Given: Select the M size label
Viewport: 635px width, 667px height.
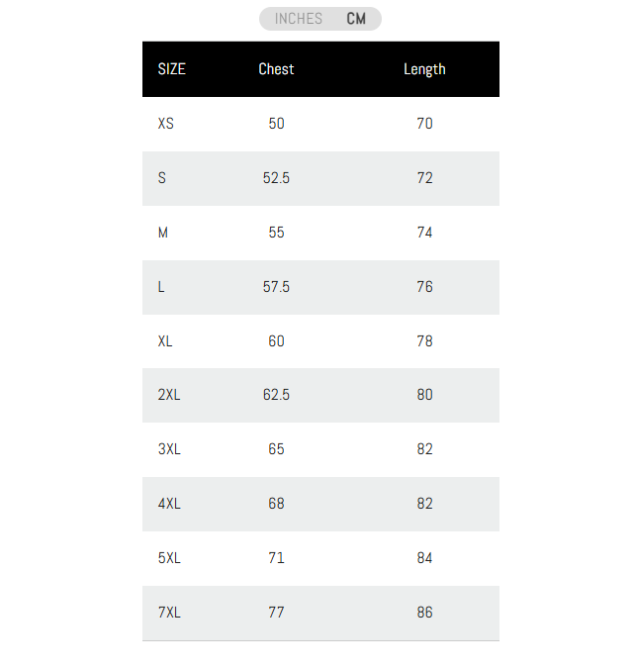Looking at the screenshot, I should pos(163,233).
